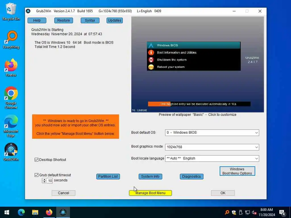Viewport: 291px width, 218px height.
Task: Click the Reboot your system icon
Action: [x=151, y=67]
